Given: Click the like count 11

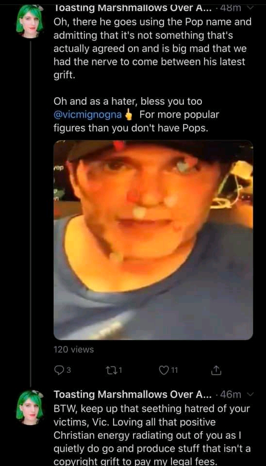Looking at the screenshot, I should pos(175,370).
